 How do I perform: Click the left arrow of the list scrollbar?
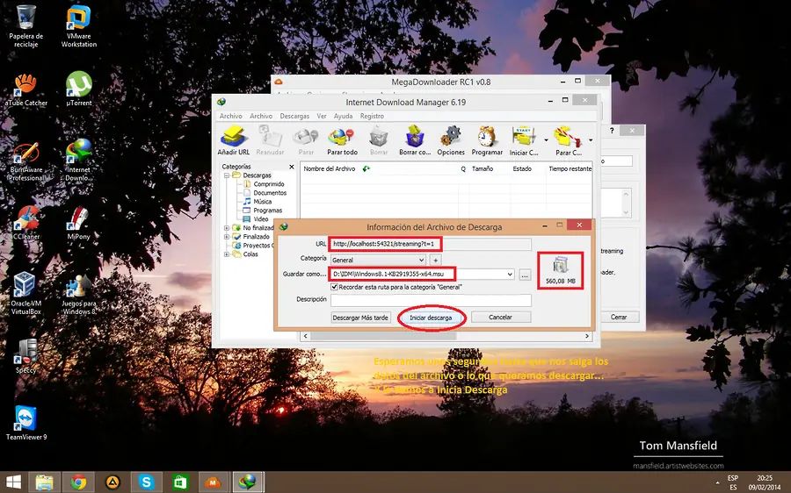tap(305, 336)
